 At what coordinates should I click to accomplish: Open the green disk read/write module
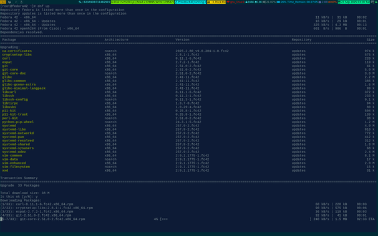tap(142, 2)
